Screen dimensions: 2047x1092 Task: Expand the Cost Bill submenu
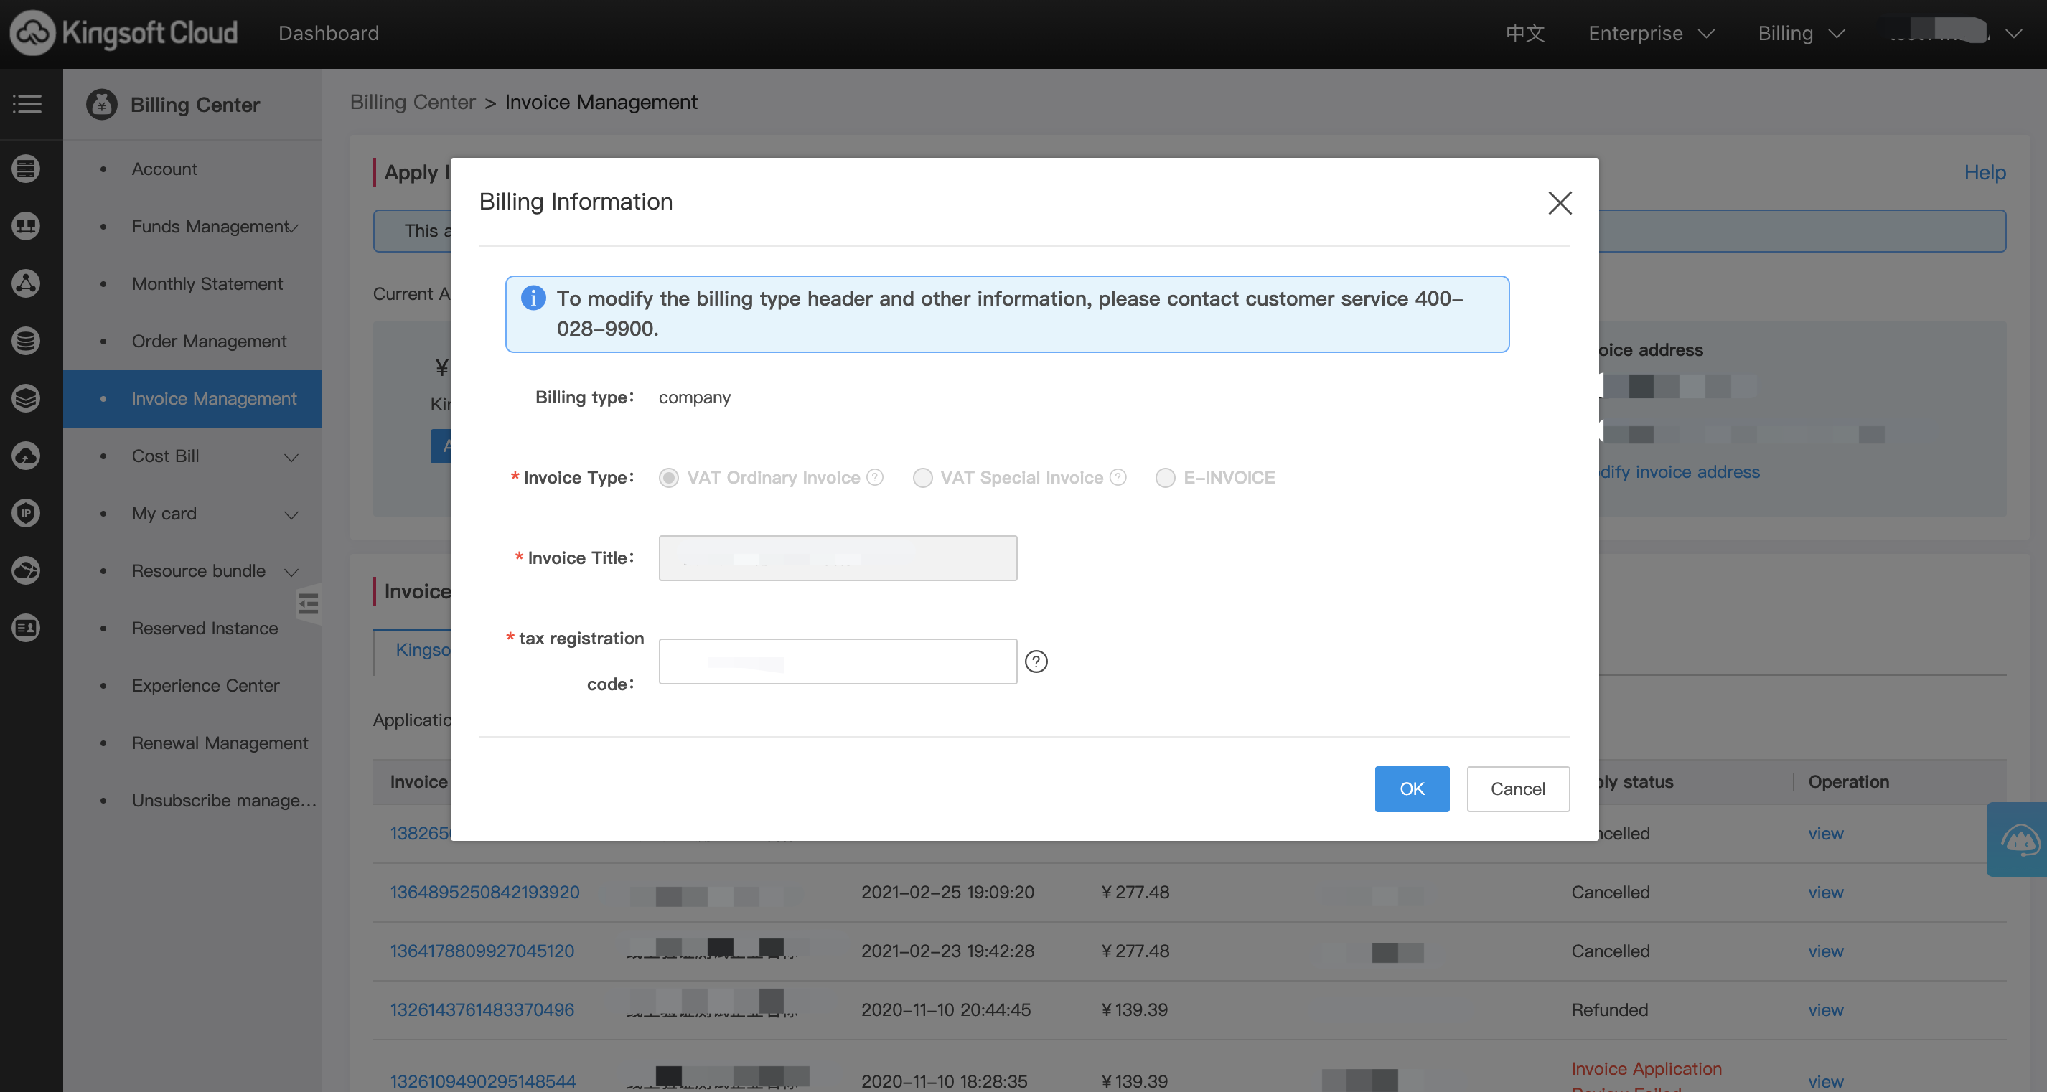click(x=291, y=456)
